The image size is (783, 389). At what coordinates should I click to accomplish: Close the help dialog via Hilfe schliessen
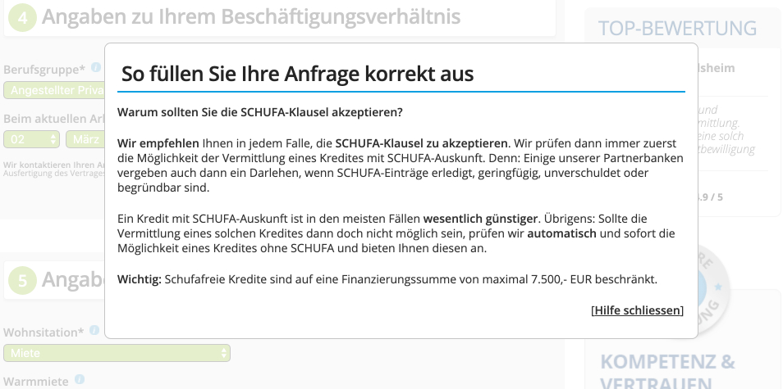coord(637,310)
